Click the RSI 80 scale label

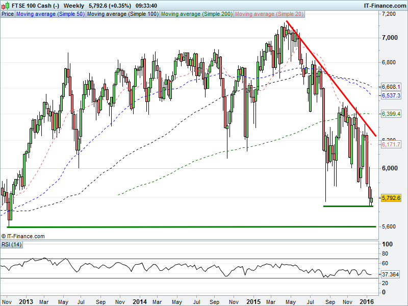[x=385, y=253]
